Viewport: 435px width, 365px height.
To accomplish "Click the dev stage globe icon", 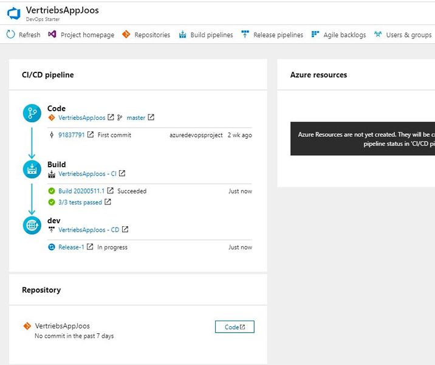I will (32, 225).
